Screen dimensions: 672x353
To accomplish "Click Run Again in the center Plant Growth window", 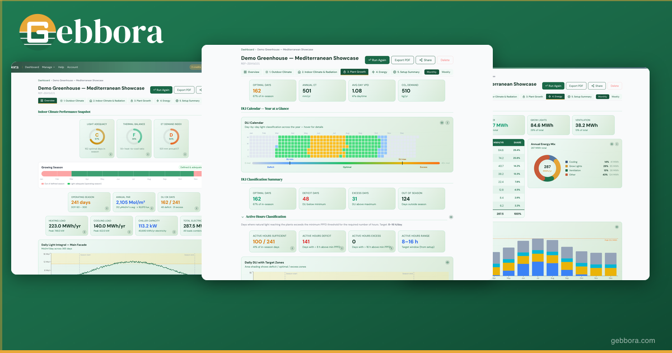I will tap(377, 60).
